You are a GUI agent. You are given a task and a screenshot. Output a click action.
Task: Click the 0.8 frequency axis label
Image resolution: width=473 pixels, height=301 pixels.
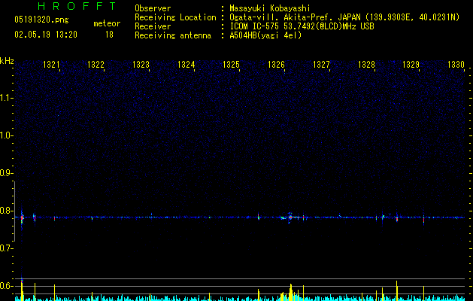coord(6,211)
